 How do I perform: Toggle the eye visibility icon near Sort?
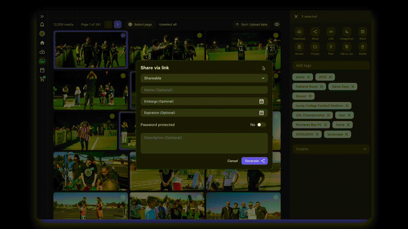(x=277, y=24)
